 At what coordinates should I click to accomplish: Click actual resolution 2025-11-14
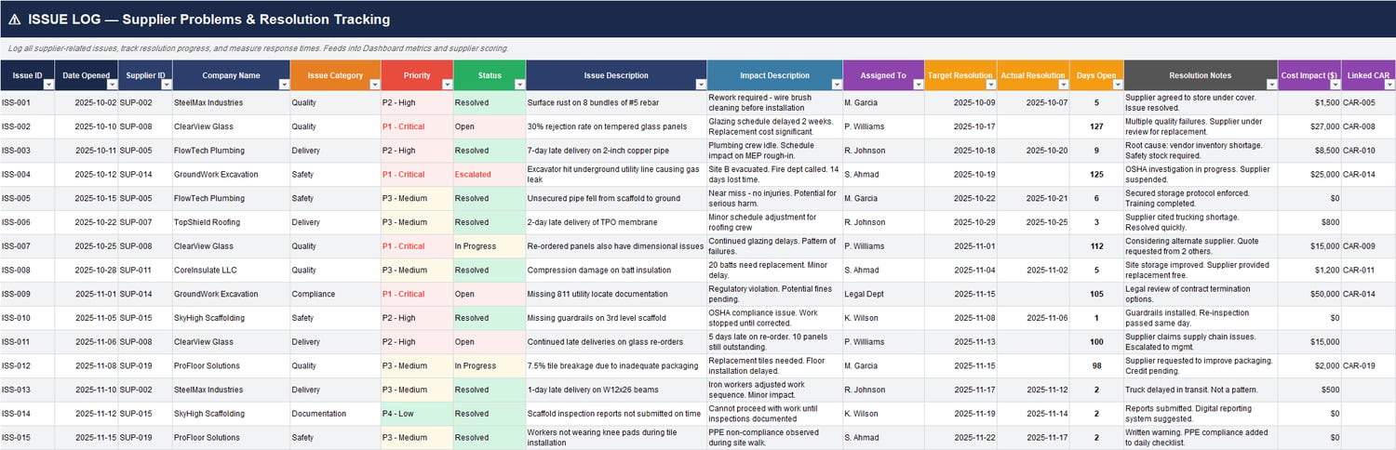point(1033,414)
